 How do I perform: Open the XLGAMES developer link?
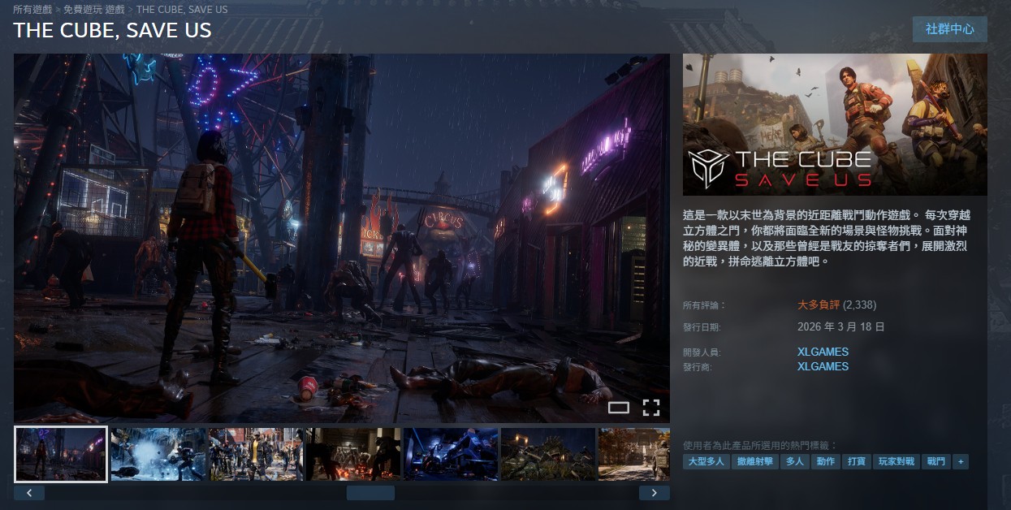pos(823,352)
